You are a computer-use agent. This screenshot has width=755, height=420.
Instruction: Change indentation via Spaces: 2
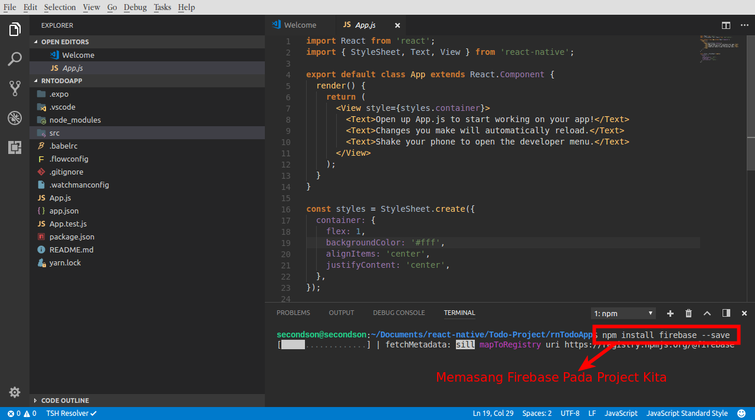[537, 414]
